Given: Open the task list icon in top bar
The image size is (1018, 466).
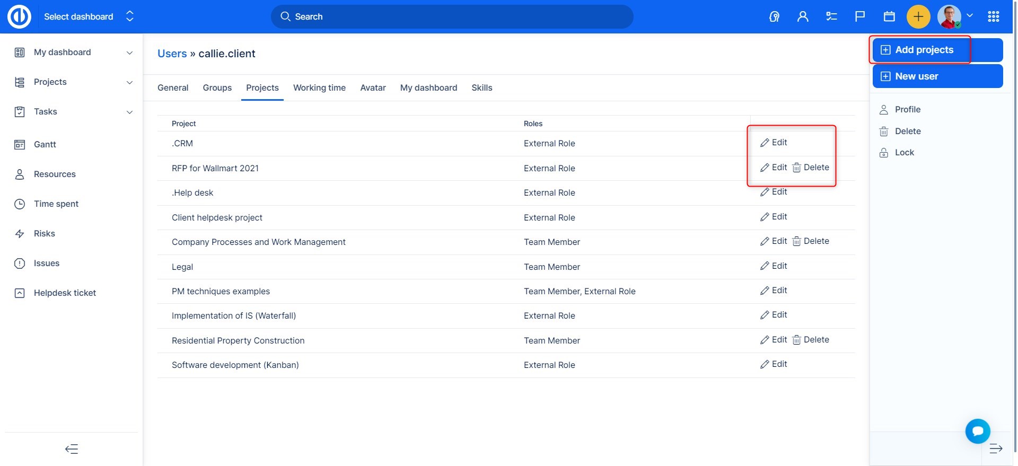Looking at the screenshot, I should (x=831, y=17).
